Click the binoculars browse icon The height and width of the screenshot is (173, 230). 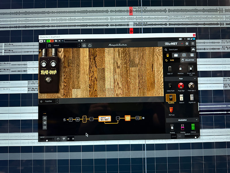(193, 49)
